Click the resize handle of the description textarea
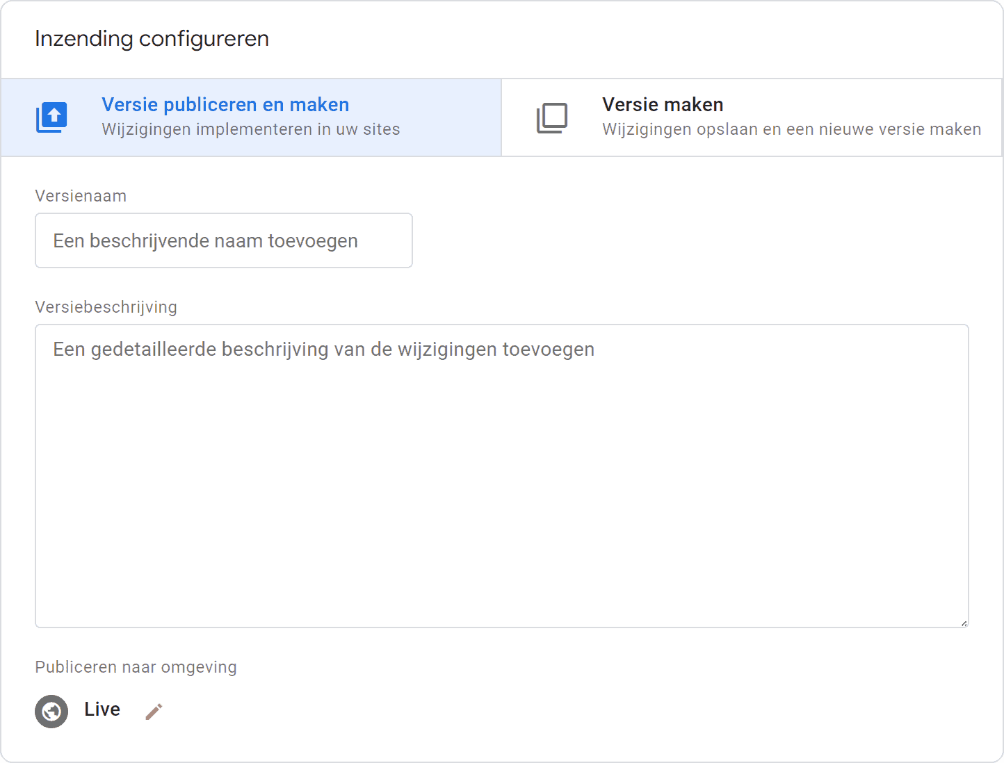Viewport: 1004px width, 763px height. click(x=964, y=622)
